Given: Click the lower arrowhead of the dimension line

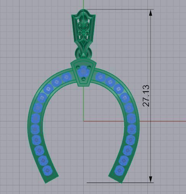Looking at the screenshot, I should click(150, 179).
